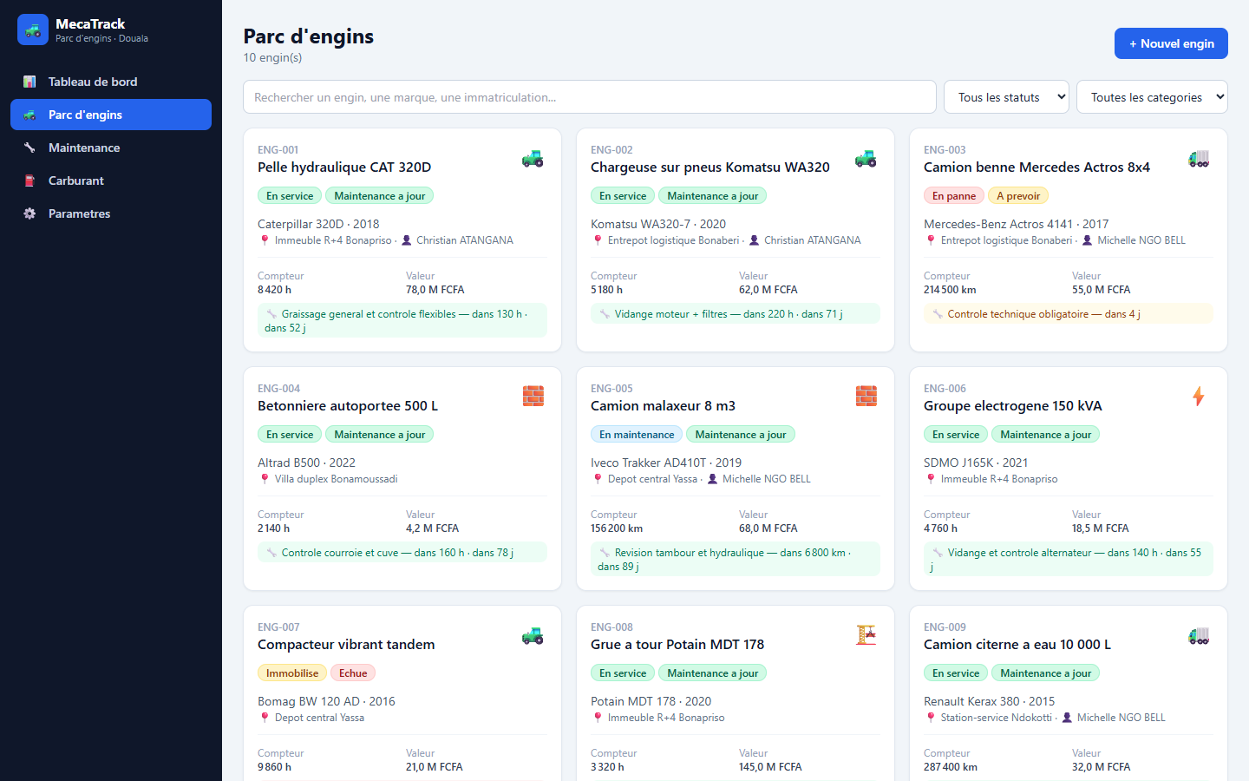Open the Tous les statuts dropdown
Screen dimensions: 1249x781
pos(1007,97)
